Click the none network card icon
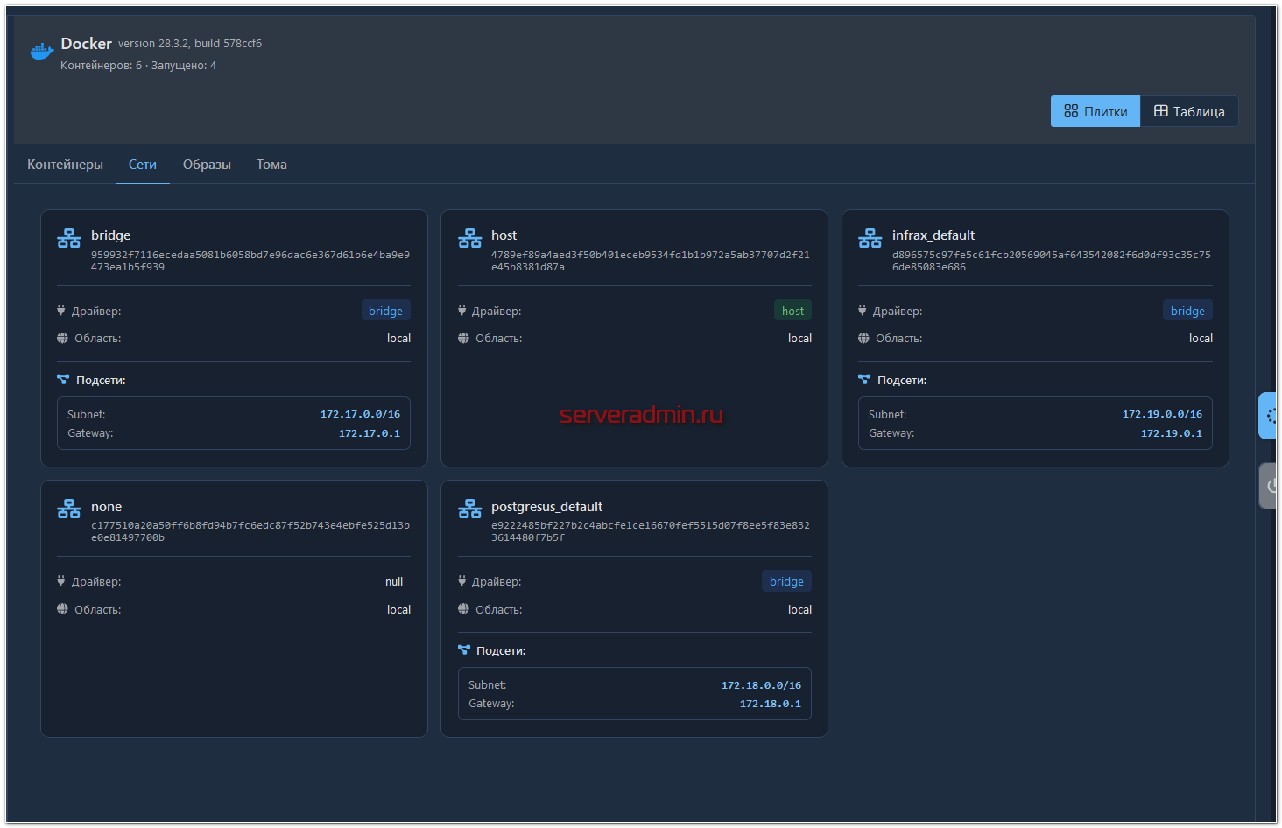This screenshot has height=828, width=1282. 69,509
